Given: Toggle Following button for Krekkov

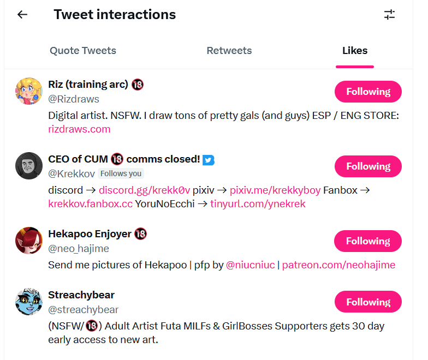Looking at the screenshot, I should (368, 166).
